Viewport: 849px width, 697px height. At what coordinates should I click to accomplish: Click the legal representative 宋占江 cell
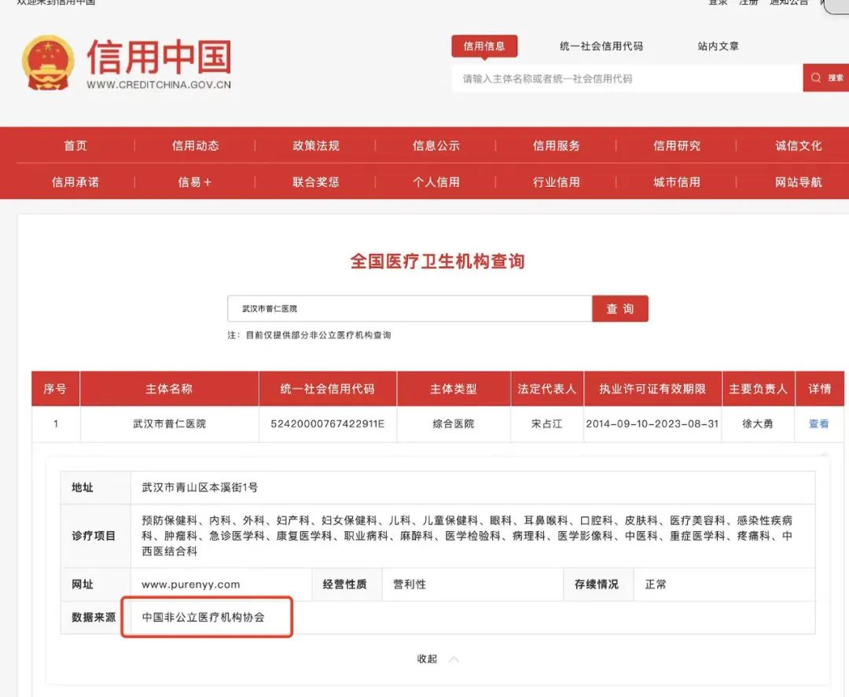(x=547, y=424)
